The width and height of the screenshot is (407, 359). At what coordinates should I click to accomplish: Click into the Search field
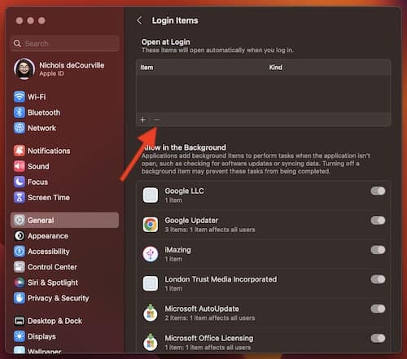click(65, 43)
